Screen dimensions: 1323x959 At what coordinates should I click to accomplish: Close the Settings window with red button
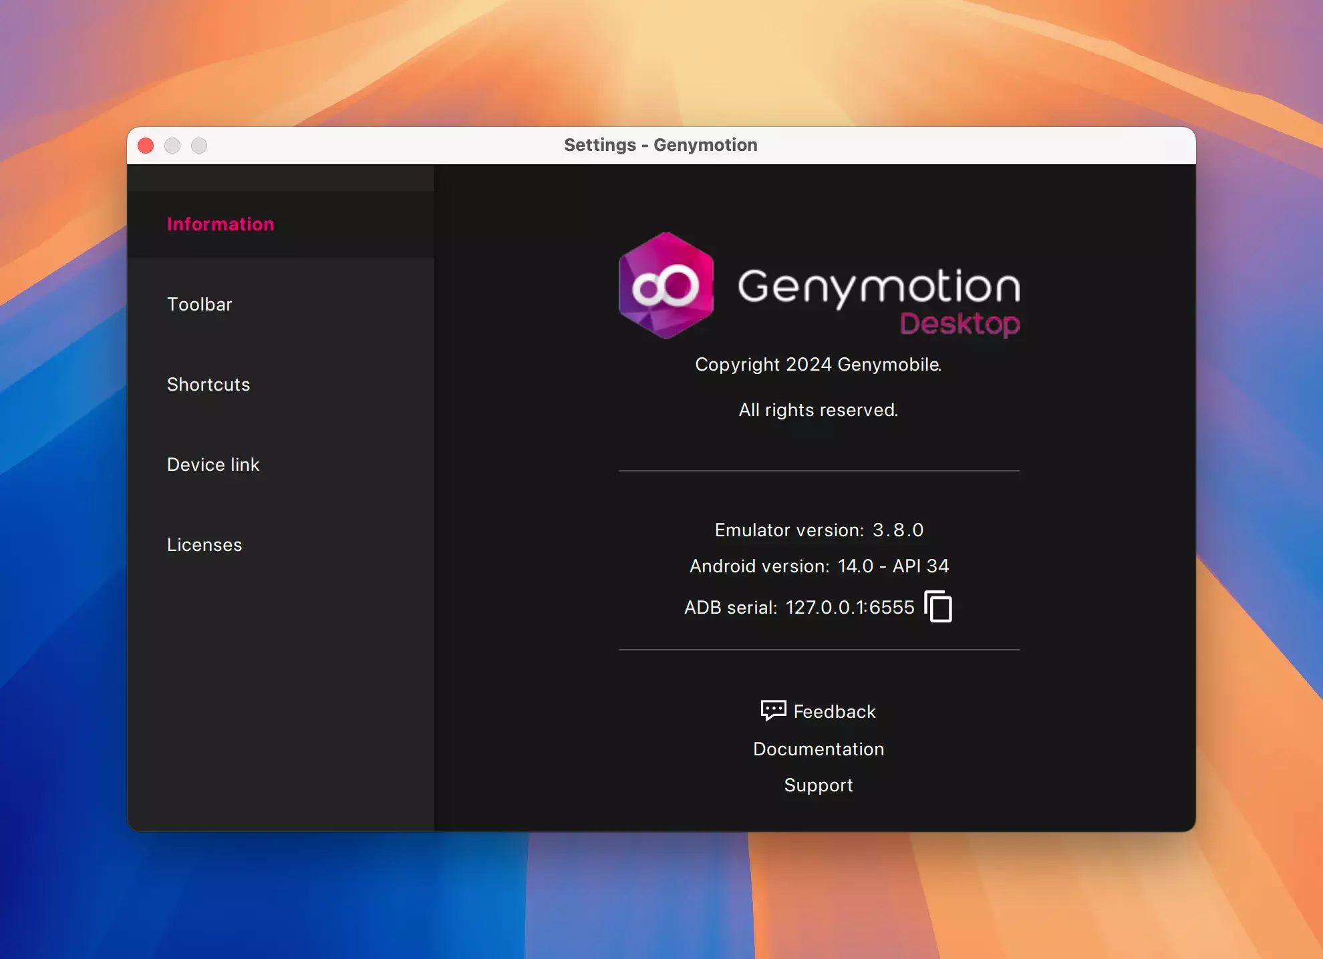146,146
